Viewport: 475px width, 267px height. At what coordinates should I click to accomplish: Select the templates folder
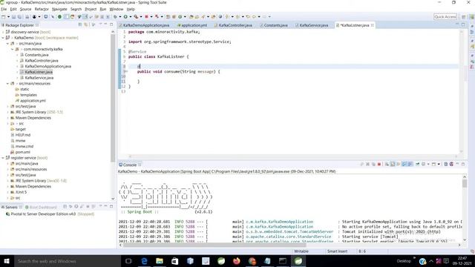pos(28,95)
